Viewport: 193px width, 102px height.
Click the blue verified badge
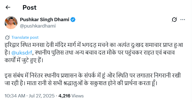tap(73, 20)
